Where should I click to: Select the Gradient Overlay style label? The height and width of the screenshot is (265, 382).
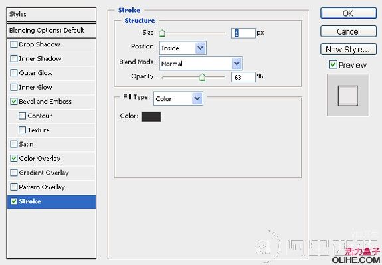pyautogui.click(x=44, y=173)
